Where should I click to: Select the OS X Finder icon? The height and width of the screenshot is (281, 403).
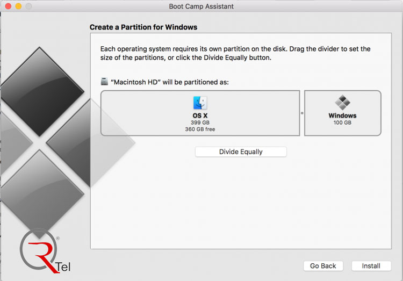click(x=200, y=103)
